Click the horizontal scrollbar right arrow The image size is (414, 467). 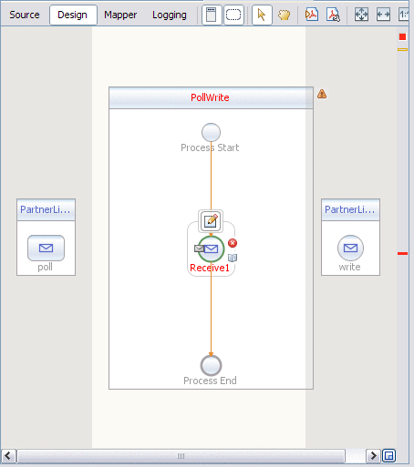click(x=373, y=456)
